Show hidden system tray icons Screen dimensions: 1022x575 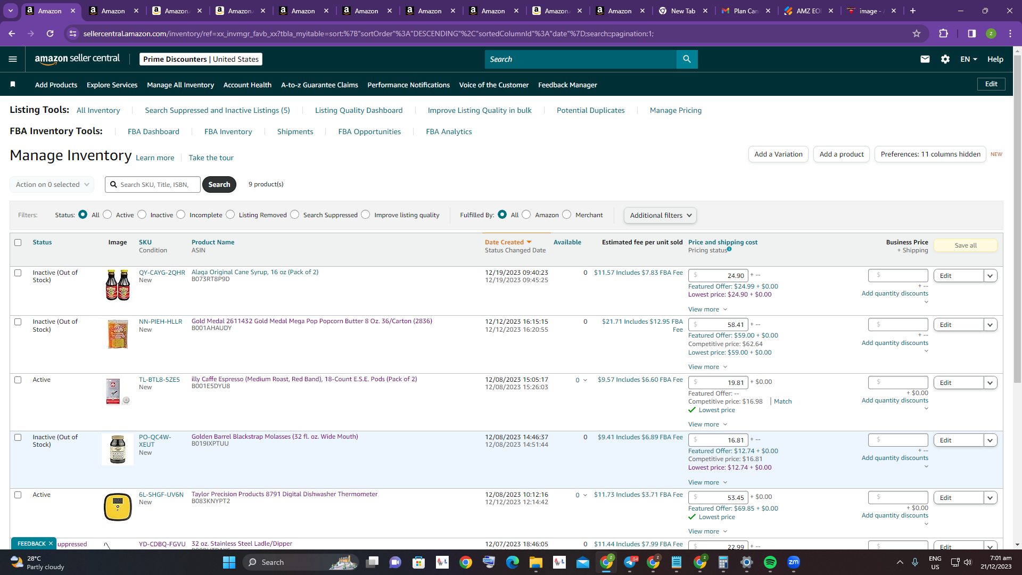coord(900,562)
